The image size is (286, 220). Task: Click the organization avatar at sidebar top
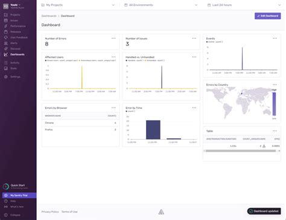(5, 6)
